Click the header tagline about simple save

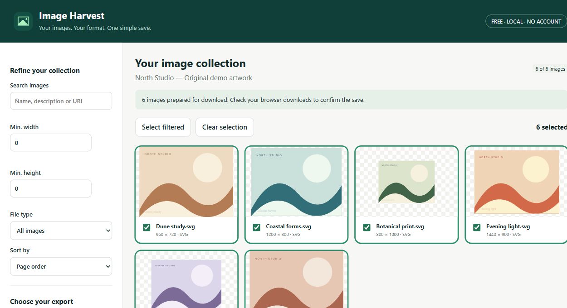(x=95, y=28)
